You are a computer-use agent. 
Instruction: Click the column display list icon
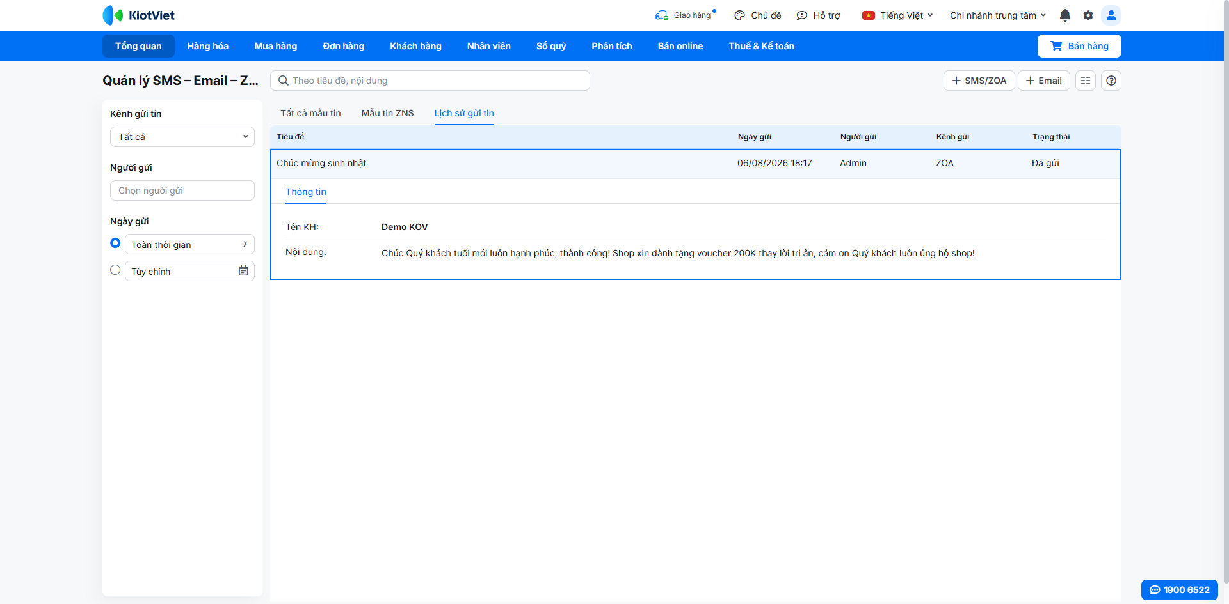coord(1086,81)
